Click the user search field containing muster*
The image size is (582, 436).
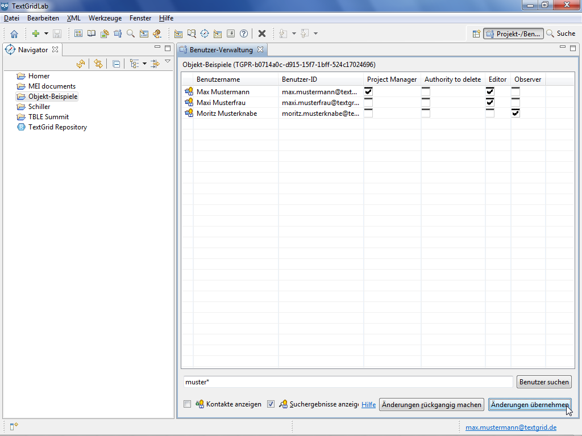348,382
